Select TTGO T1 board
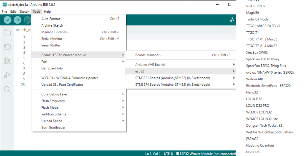The image size is (304, 156). [252, 32]
